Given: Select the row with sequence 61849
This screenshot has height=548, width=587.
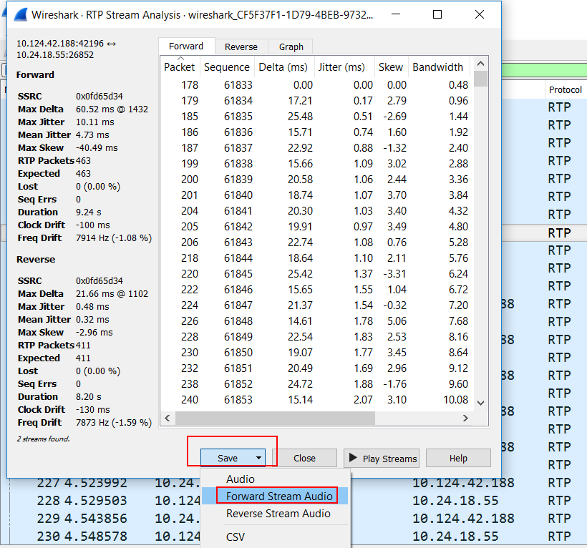Looking at the screenshot, I should [x=316, y=336].
